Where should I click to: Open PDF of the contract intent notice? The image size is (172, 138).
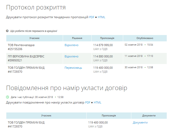pyautogui.click(x=88, y=102)
